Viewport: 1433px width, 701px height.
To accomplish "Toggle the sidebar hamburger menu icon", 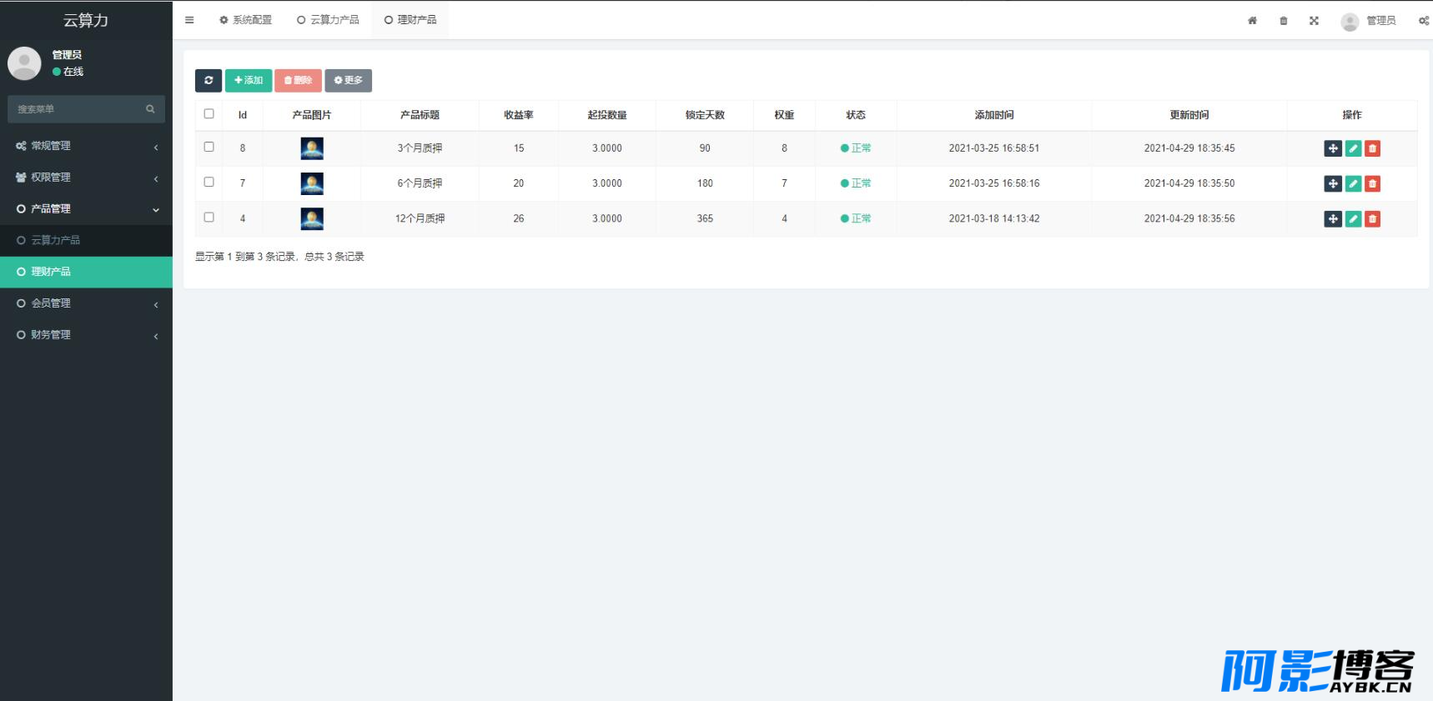I will (189, 20).
